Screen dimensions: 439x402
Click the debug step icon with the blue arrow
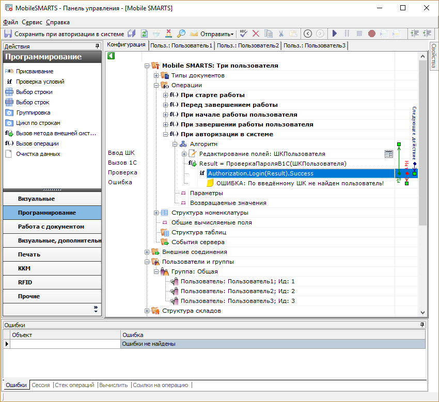[x=384, y=34]
